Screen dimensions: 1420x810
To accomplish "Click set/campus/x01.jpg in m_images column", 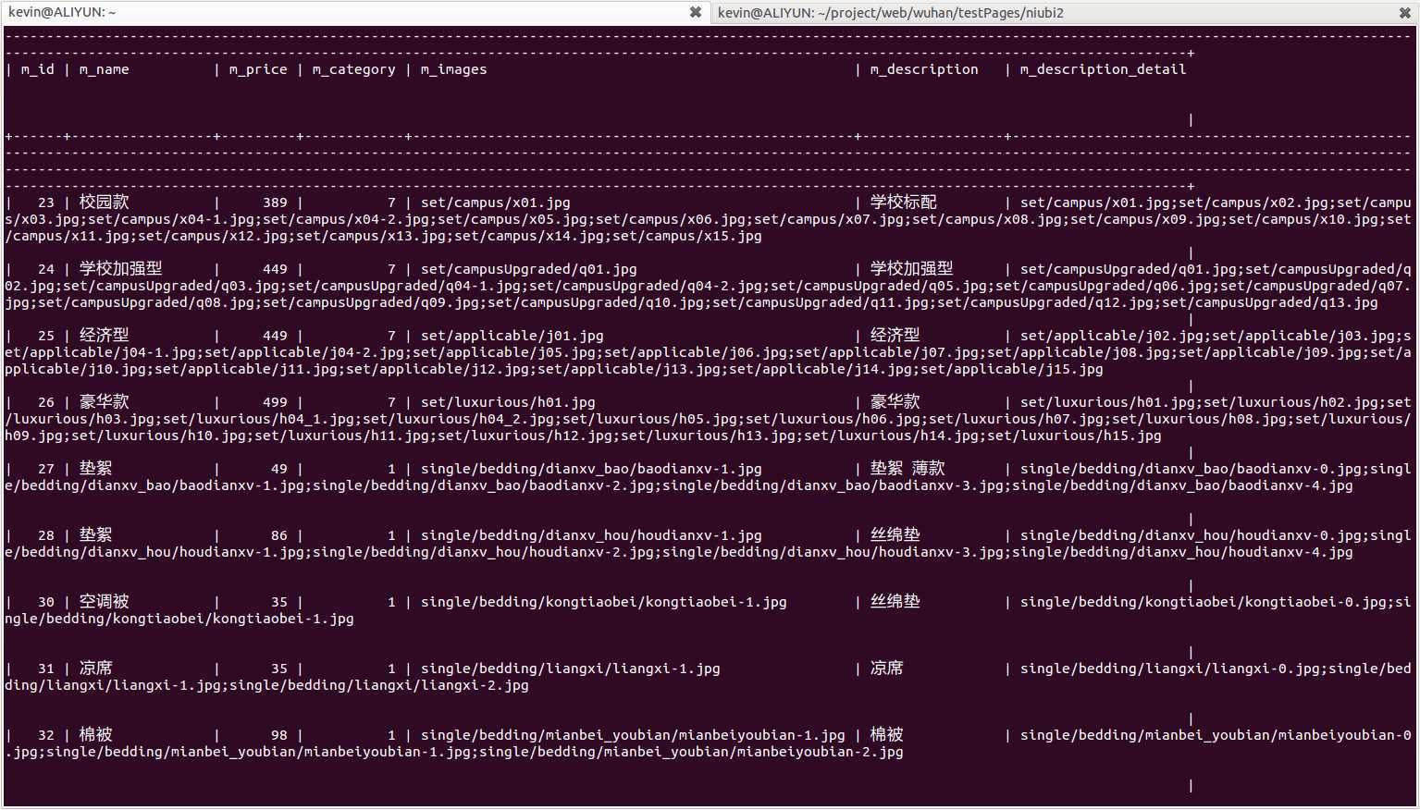I will 495,202.
